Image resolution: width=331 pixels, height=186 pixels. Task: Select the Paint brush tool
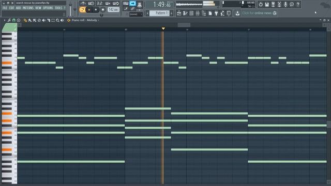pyautogui.click(x=30, y=20)
